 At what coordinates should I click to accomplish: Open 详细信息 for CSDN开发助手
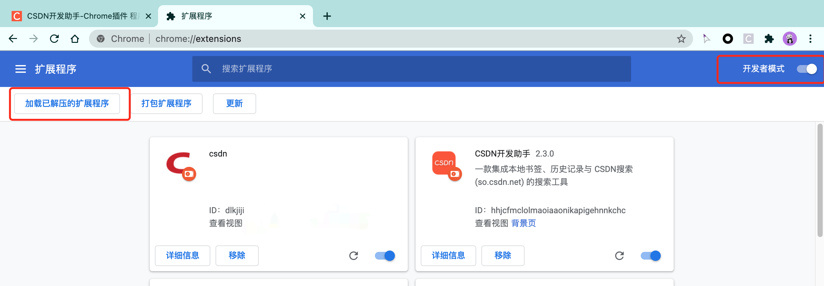448,256
